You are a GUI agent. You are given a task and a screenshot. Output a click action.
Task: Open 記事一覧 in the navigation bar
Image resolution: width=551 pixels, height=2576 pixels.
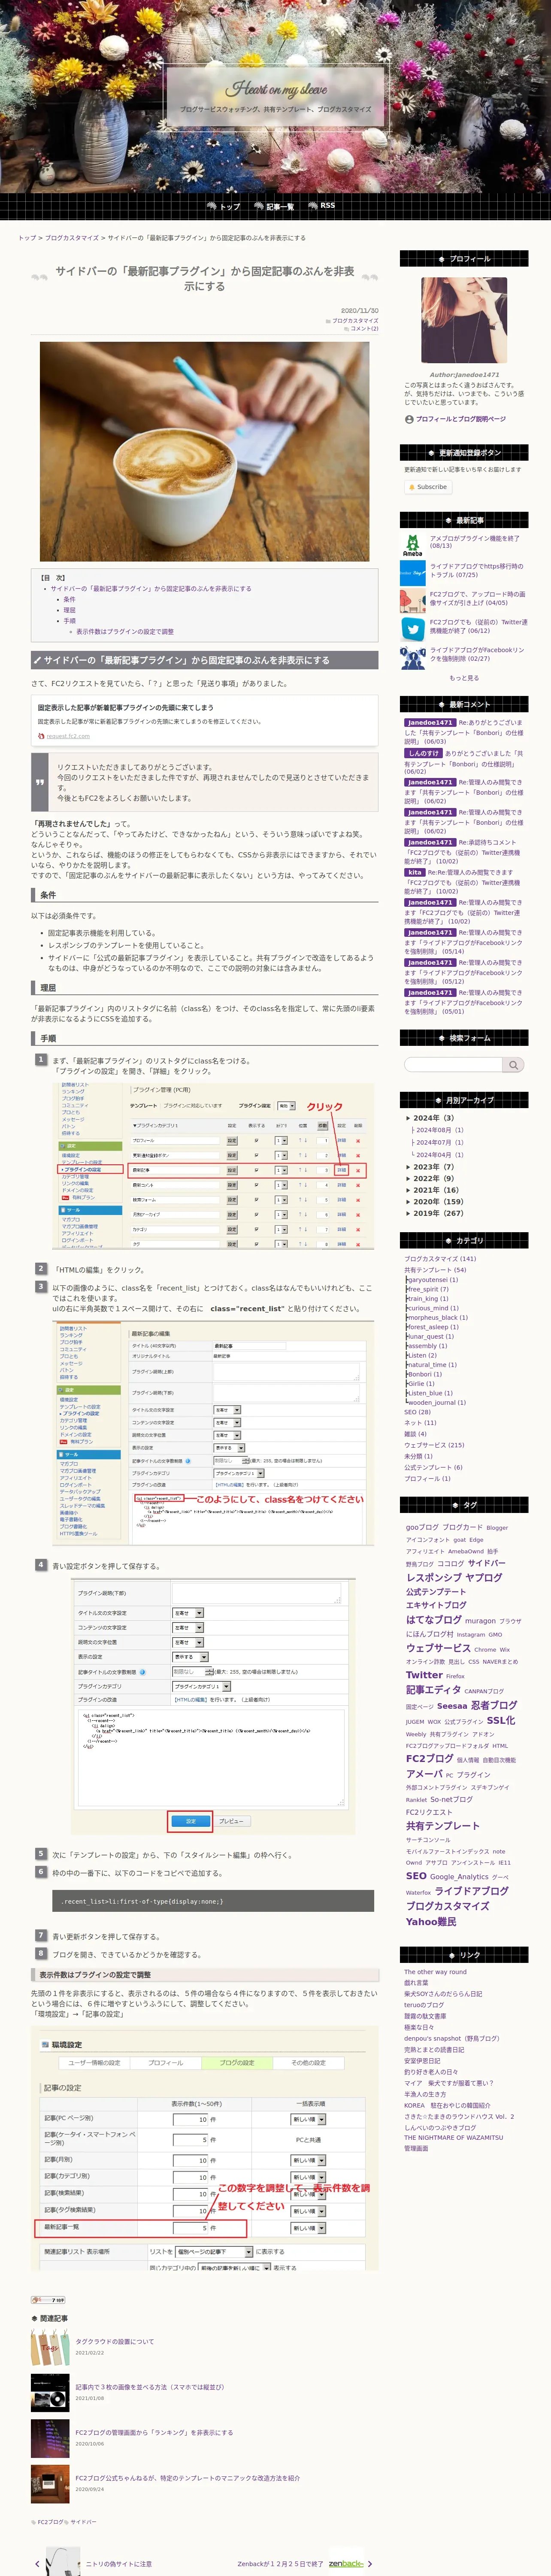[x=274, y=206]
